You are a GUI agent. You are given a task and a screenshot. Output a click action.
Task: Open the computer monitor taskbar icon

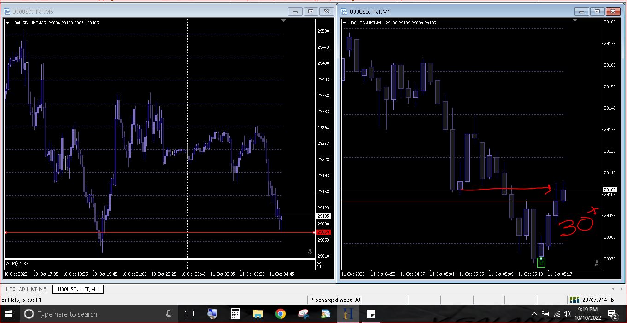(212, 314)
